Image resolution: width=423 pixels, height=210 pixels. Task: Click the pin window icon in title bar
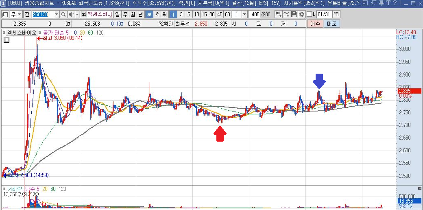tap(381, 3)
